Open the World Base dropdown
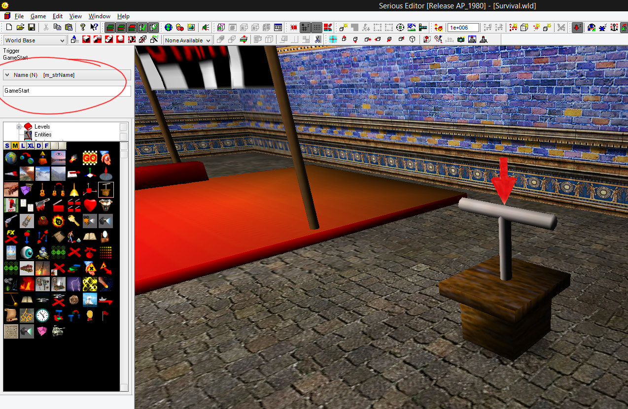The height and width of the screenshot is (409, 628). coord(35,40)
